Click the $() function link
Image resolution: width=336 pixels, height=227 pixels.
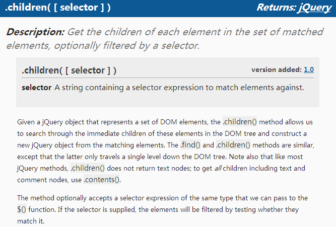pyautogui.click(x=23, y=209)
